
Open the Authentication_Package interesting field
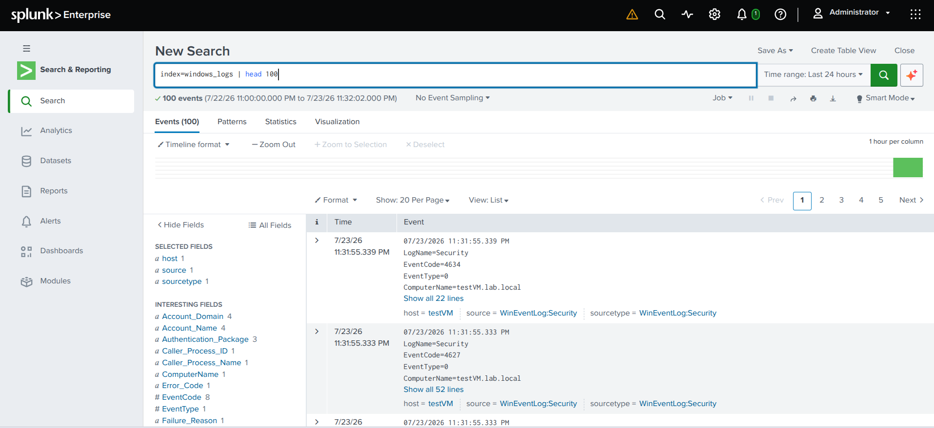point(205,339)
